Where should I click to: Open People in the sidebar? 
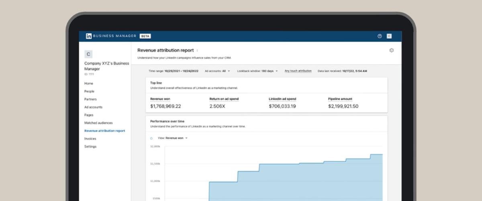[x=89, y=91]
